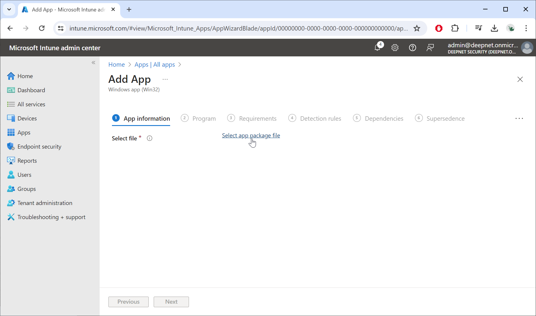The width and height of the screenshot is (536, 316).
Task: Open Endpoint security in sidebar
Action: point(39,147)
